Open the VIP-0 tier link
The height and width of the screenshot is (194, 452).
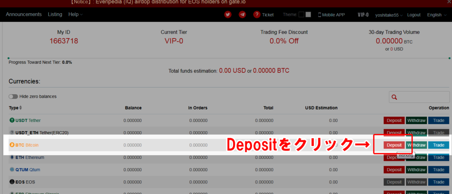[x=363, y=15]
